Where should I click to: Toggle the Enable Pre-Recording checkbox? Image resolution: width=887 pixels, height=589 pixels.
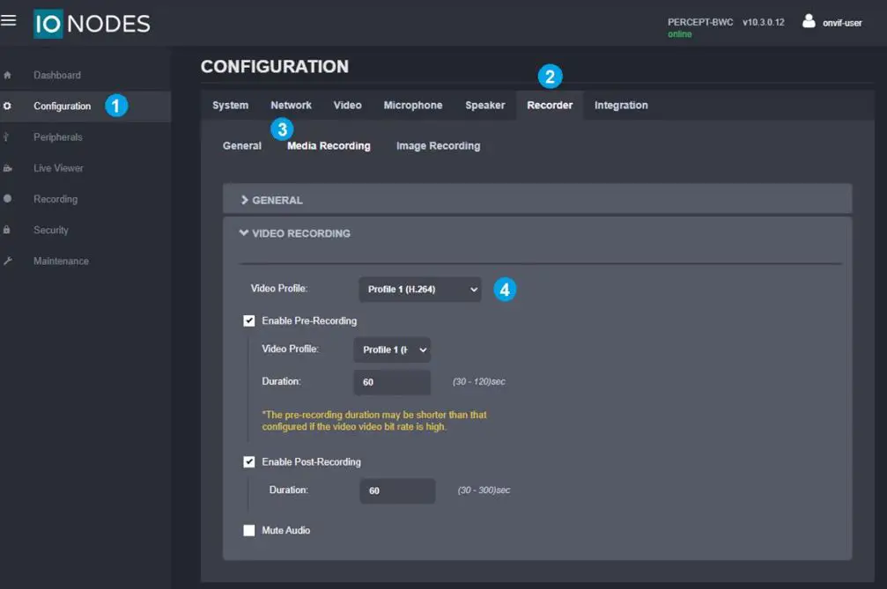click(x=249, y=321)
